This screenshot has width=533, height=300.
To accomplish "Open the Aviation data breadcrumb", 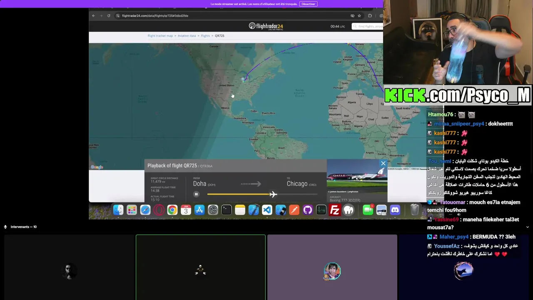I will coord(187,36).
